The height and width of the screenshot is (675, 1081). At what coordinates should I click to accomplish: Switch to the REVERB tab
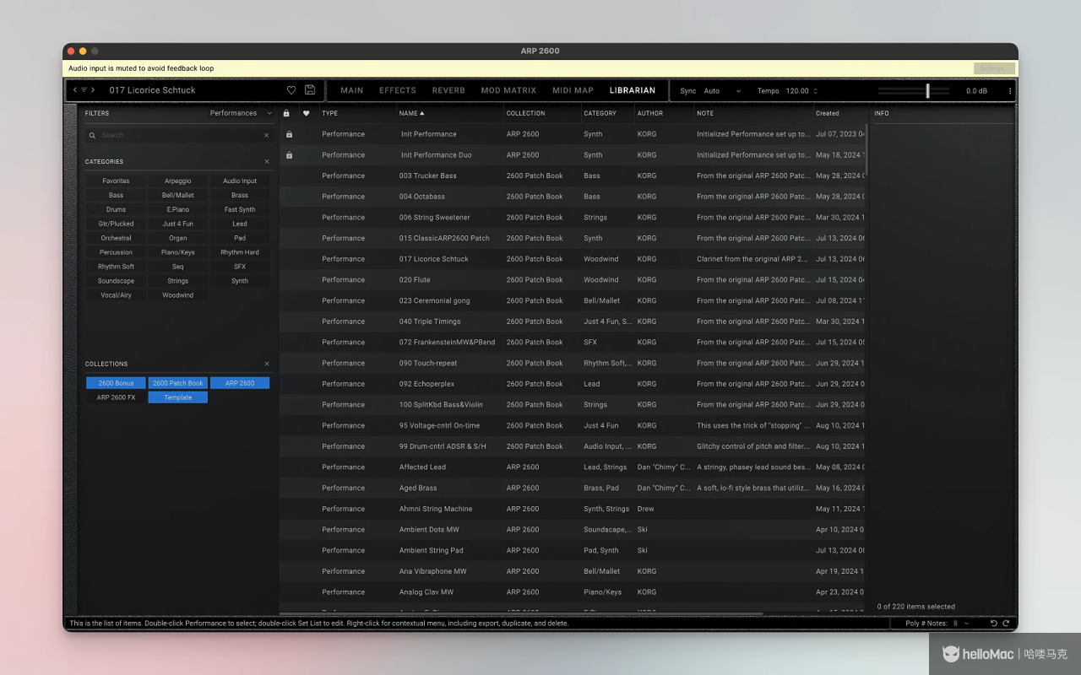click(x=448, y=90)
